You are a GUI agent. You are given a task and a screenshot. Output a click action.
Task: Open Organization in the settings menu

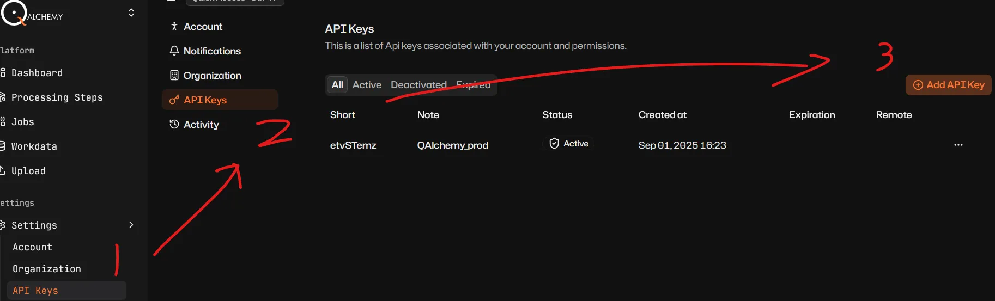pos(213,76)
